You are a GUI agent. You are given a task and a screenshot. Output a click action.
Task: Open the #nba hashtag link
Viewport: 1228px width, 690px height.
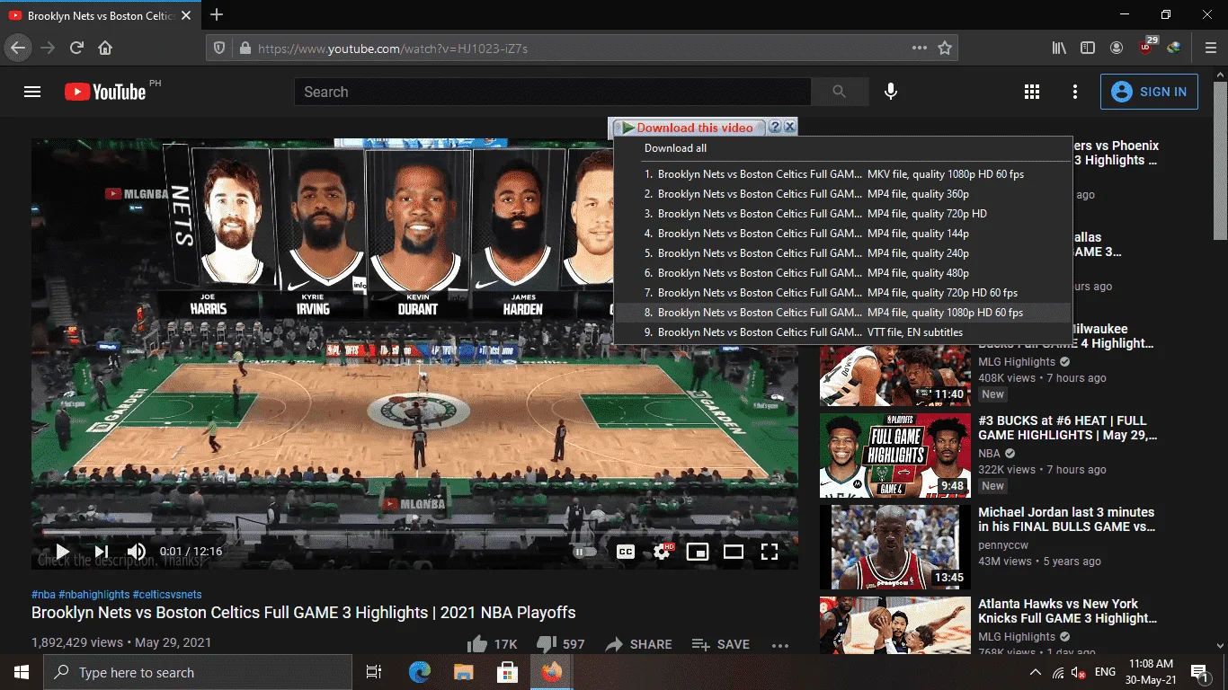[43, 595]
